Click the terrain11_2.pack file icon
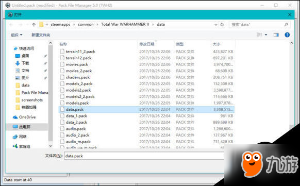Image resolution: width=300 pixels, height=186 pixels. click(x=62, y=52)
